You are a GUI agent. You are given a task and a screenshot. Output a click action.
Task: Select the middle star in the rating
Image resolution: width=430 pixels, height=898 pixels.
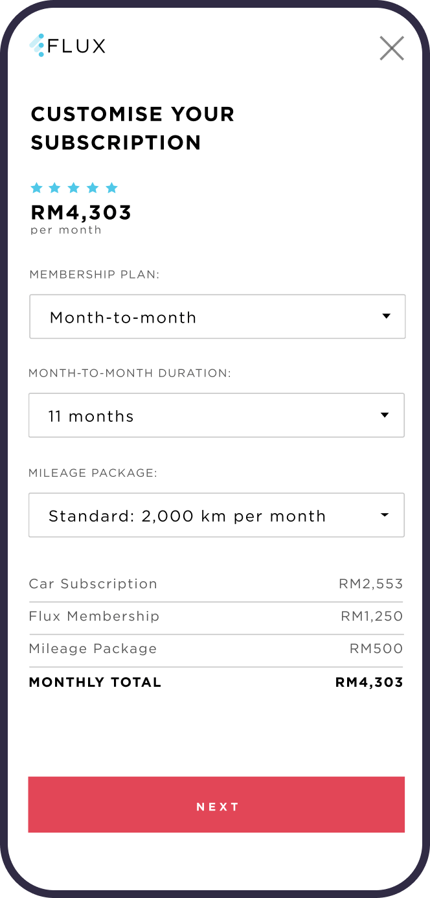[74, 188]
